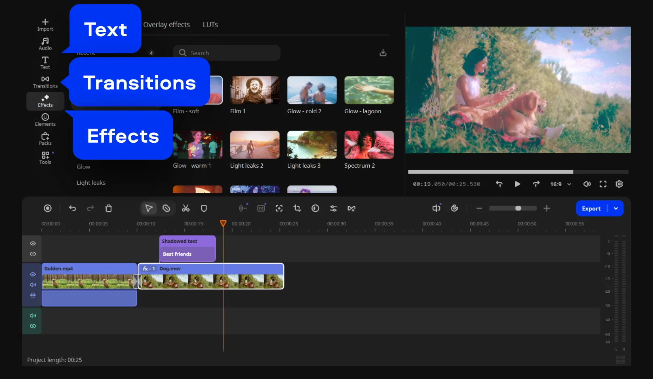
Task: Hide the text track with eye icon
Action: tap(33, 244)
